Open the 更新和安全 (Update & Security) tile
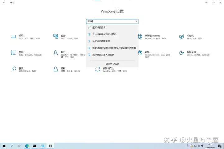Viewport: 224px width, 149px height. click(x=111, y=70)
